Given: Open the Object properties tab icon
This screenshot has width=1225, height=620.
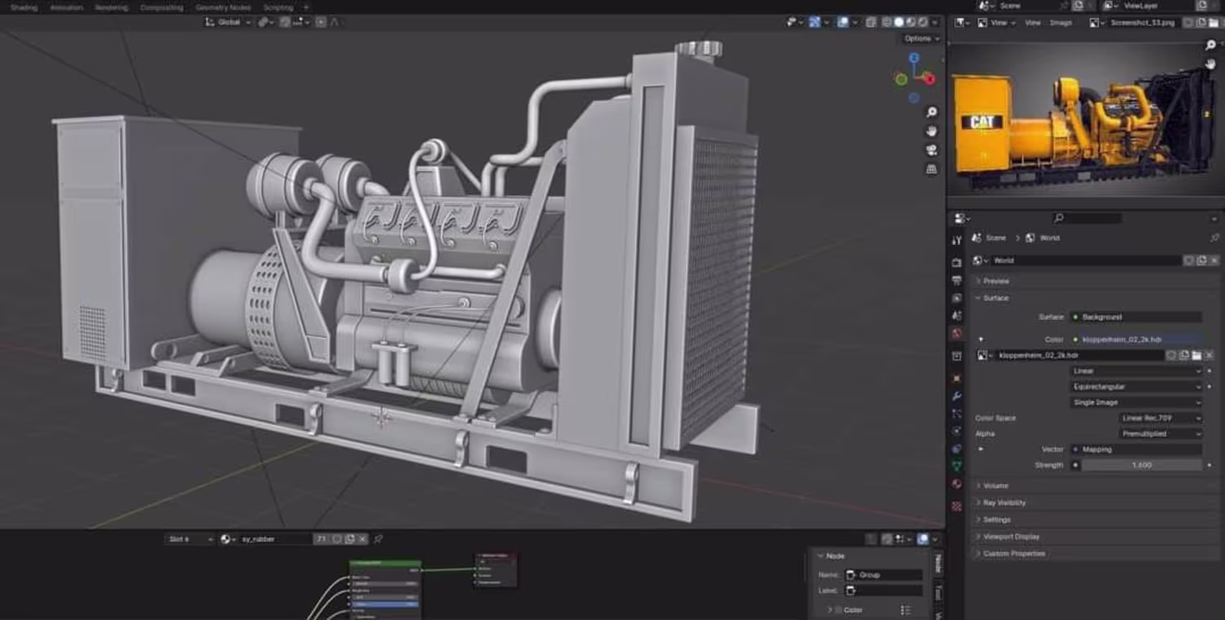Looking at the screenshot, I should point(957,379).
